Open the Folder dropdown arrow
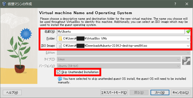193x98 pixels. pyautogui.click(x=188, y=39)
